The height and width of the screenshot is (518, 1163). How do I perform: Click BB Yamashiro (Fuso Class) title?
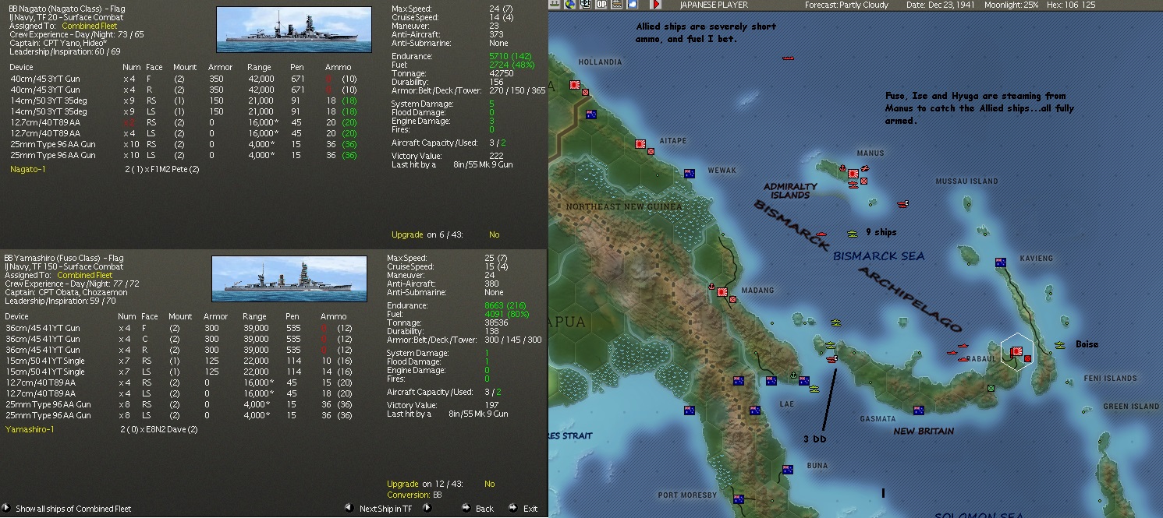click(x=66, y=258)
